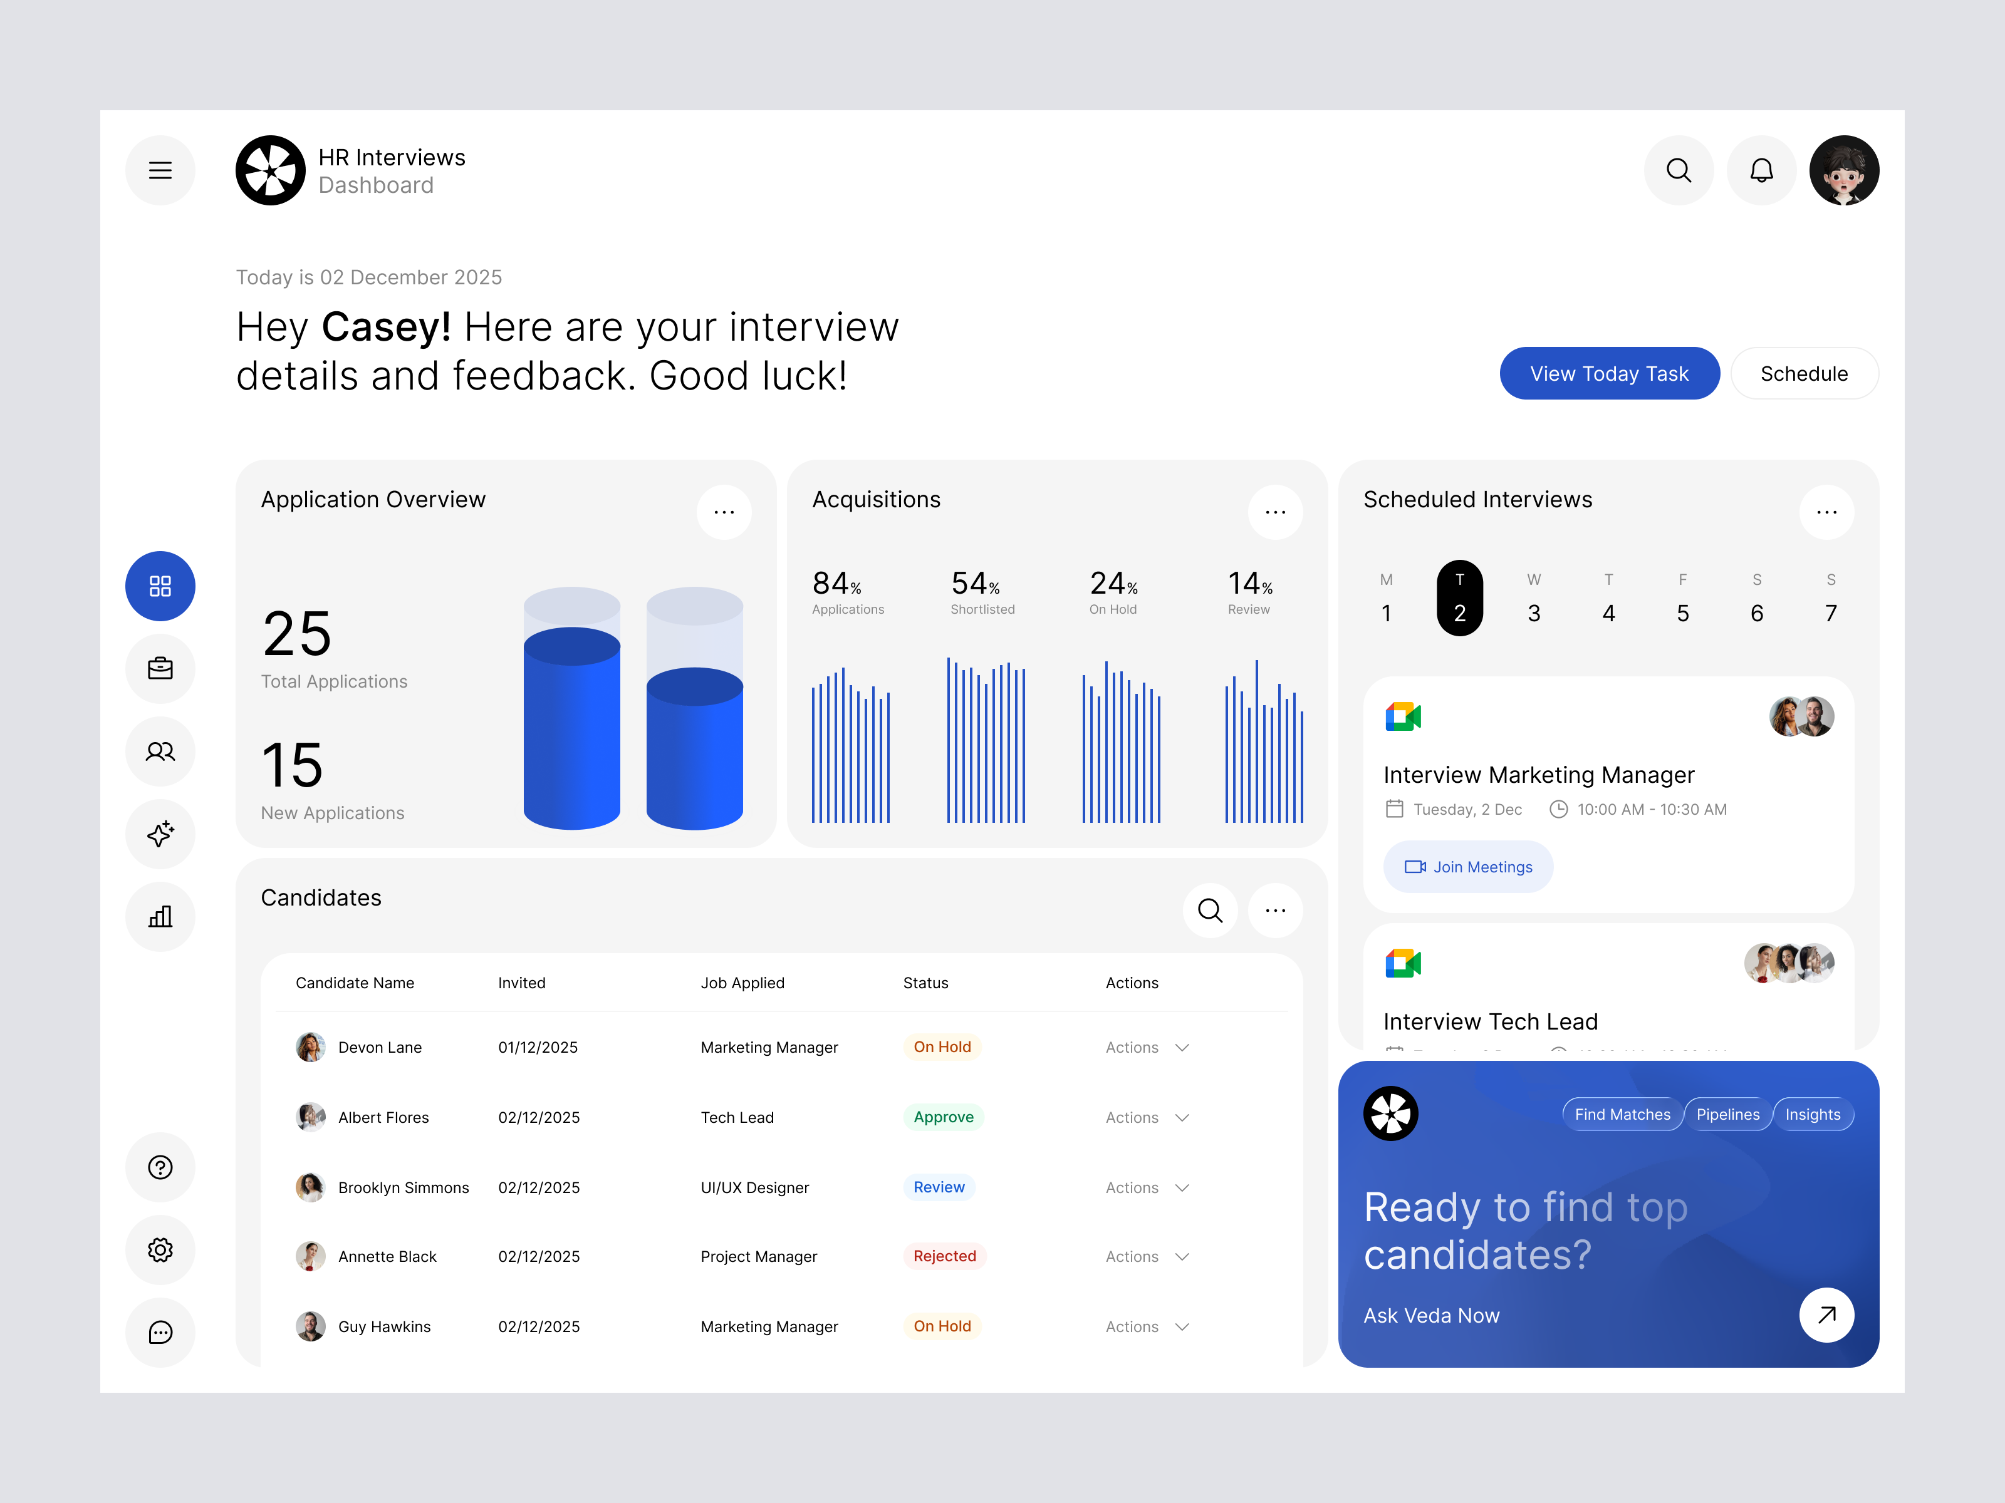Click Google Meet icon on Marketing Manager interview

pyautogui.click(x=1402, y=716)
